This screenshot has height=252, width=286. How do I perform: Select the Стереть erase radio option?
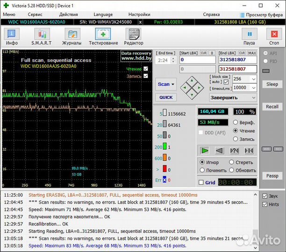232,162
